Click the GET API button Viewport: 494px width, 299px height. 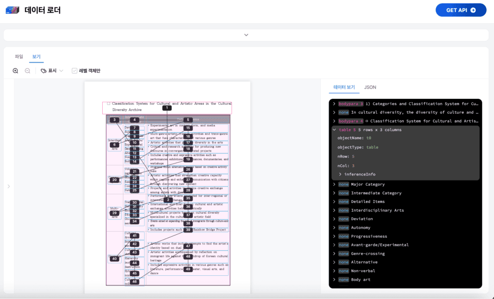[x=461, y=10]
